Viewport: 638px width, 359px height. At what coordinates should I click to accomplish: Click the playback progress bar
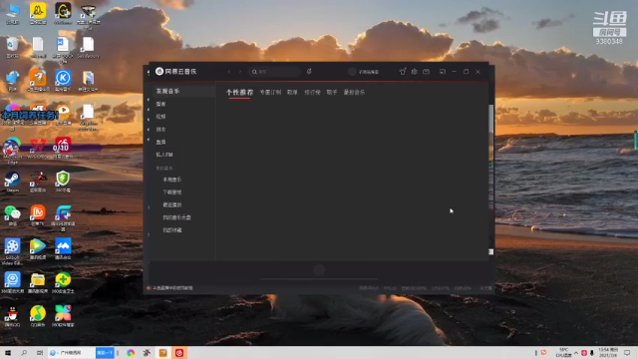(319, 279)
